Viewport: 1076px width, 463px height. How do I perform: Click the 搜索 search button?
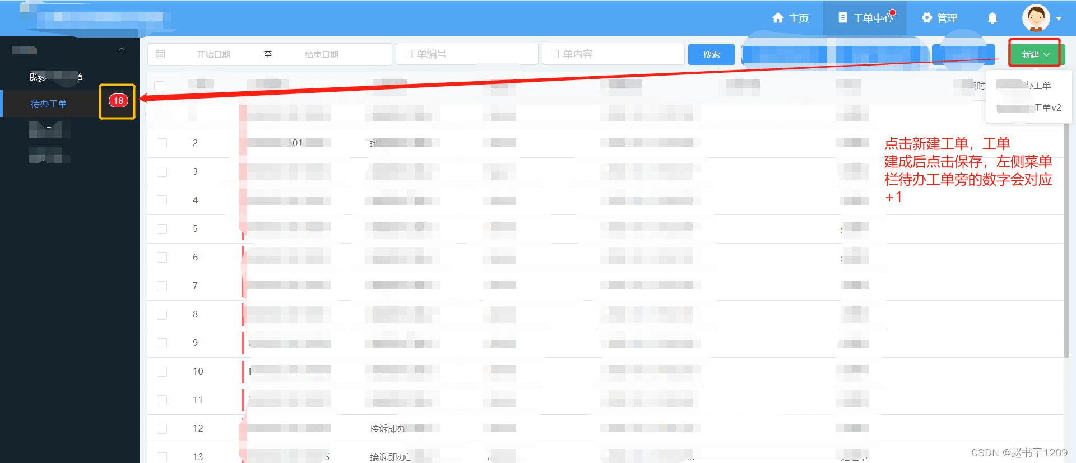tap(711, 54)
